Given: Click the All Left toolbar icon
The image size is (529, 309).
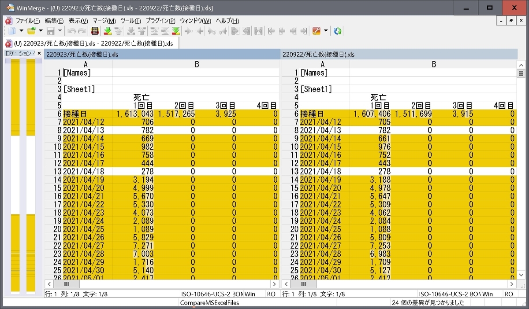Looking at the screenshot, I should click(247, 31).
